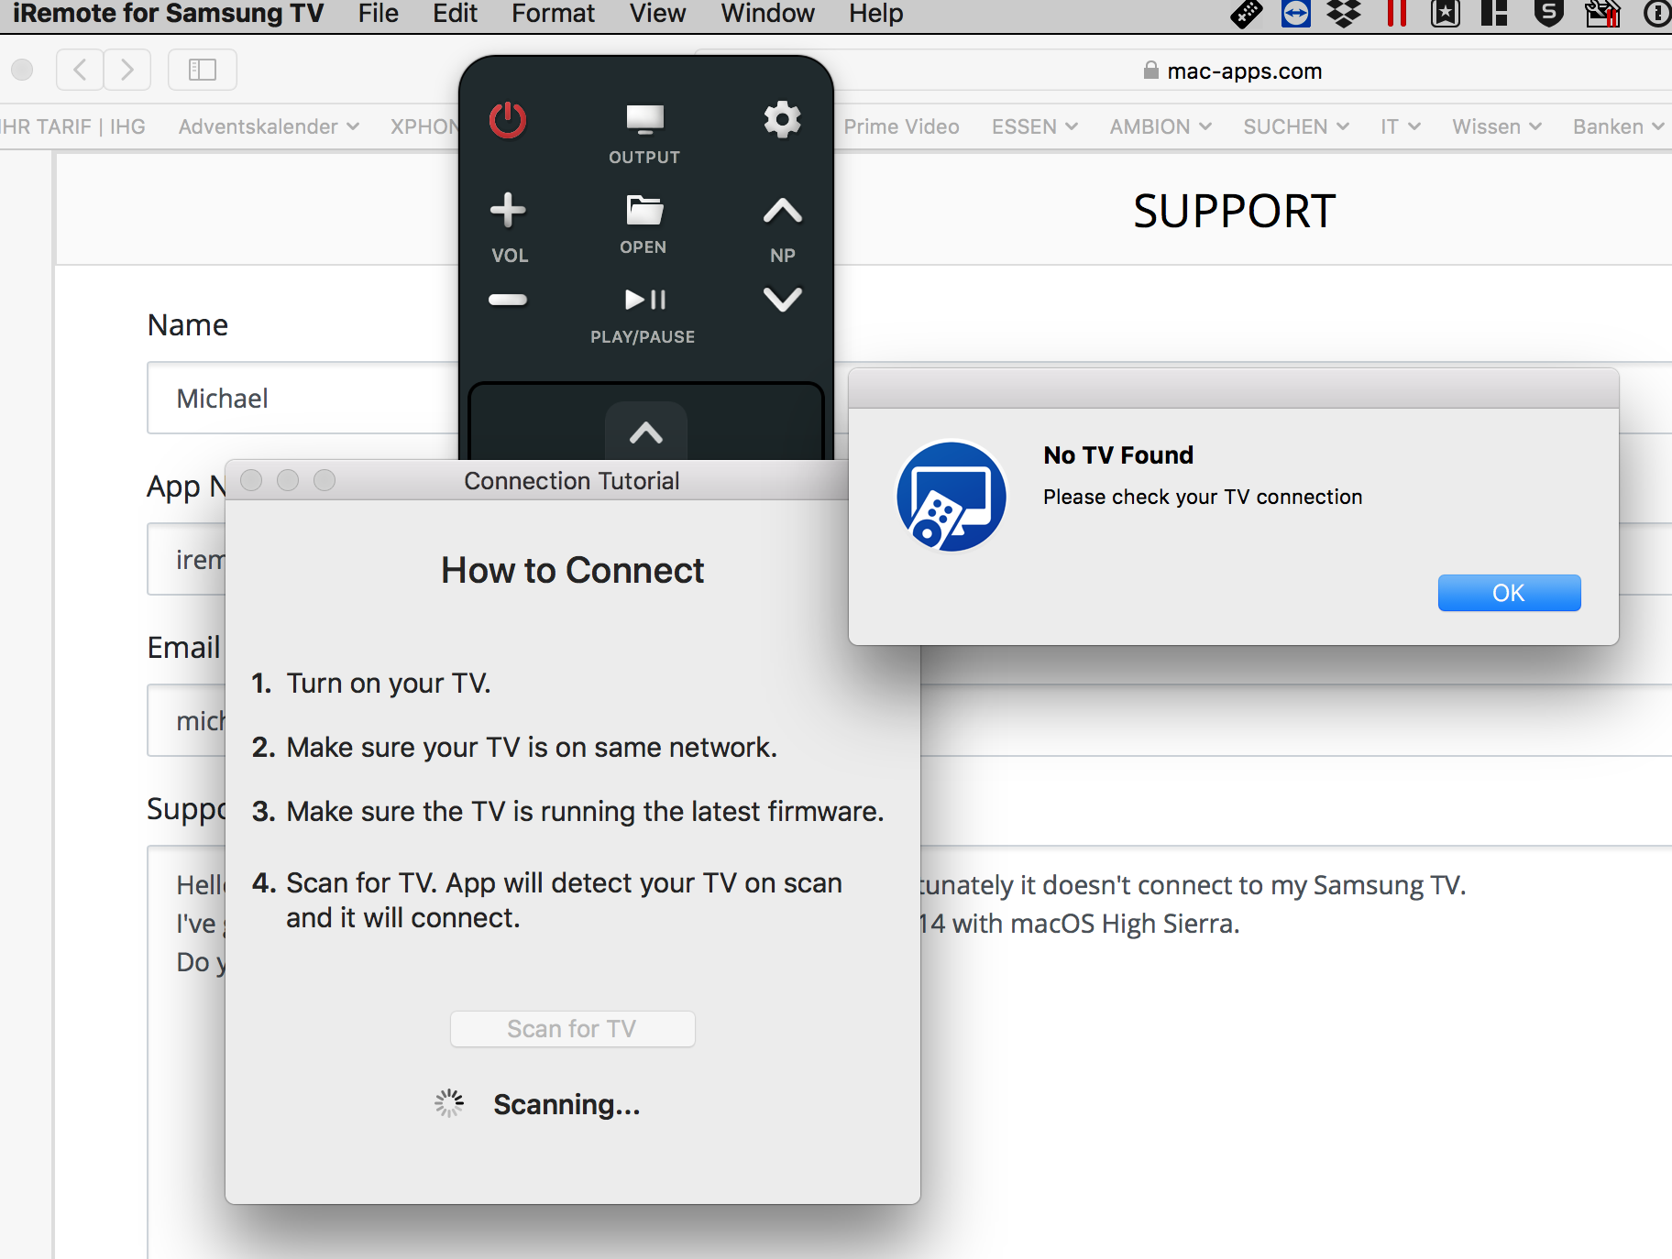Click the iRemote app icon in alert dialog
The height and width of the screenshot is (1259, 1672).
[951, 497]
